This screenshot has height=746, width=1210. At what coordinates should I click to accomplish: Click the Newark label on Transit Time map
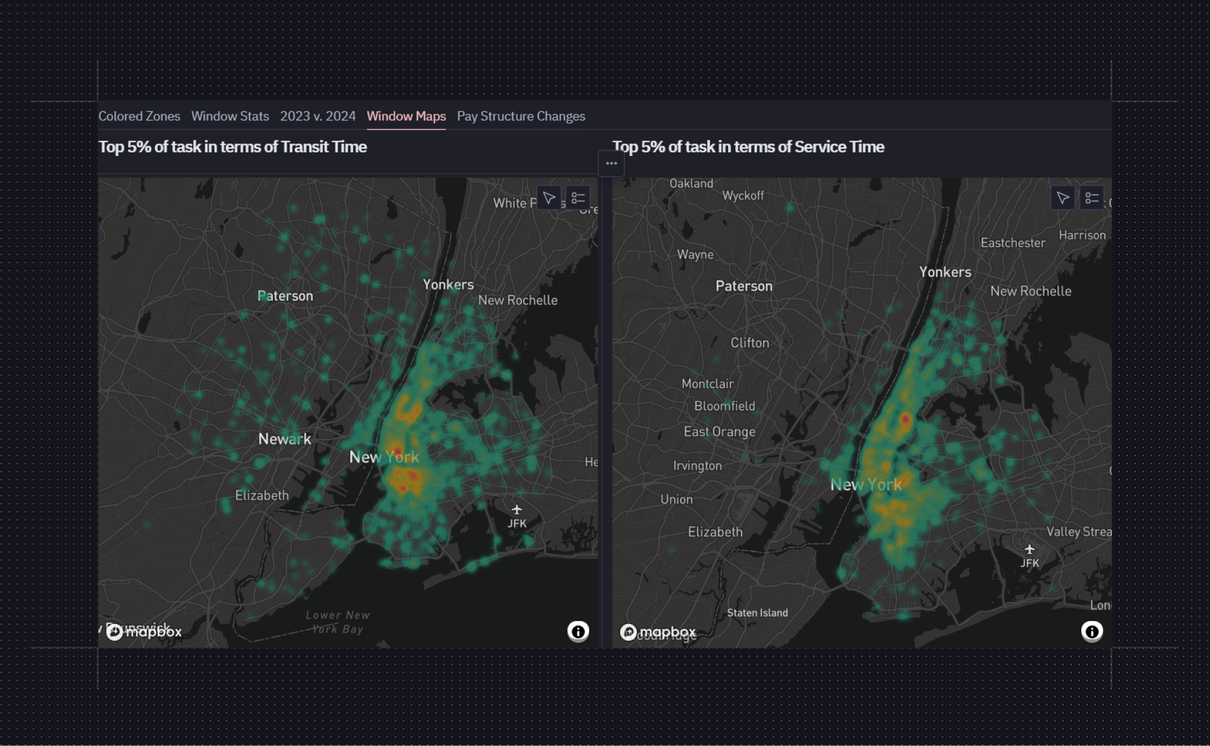point(285,439)
